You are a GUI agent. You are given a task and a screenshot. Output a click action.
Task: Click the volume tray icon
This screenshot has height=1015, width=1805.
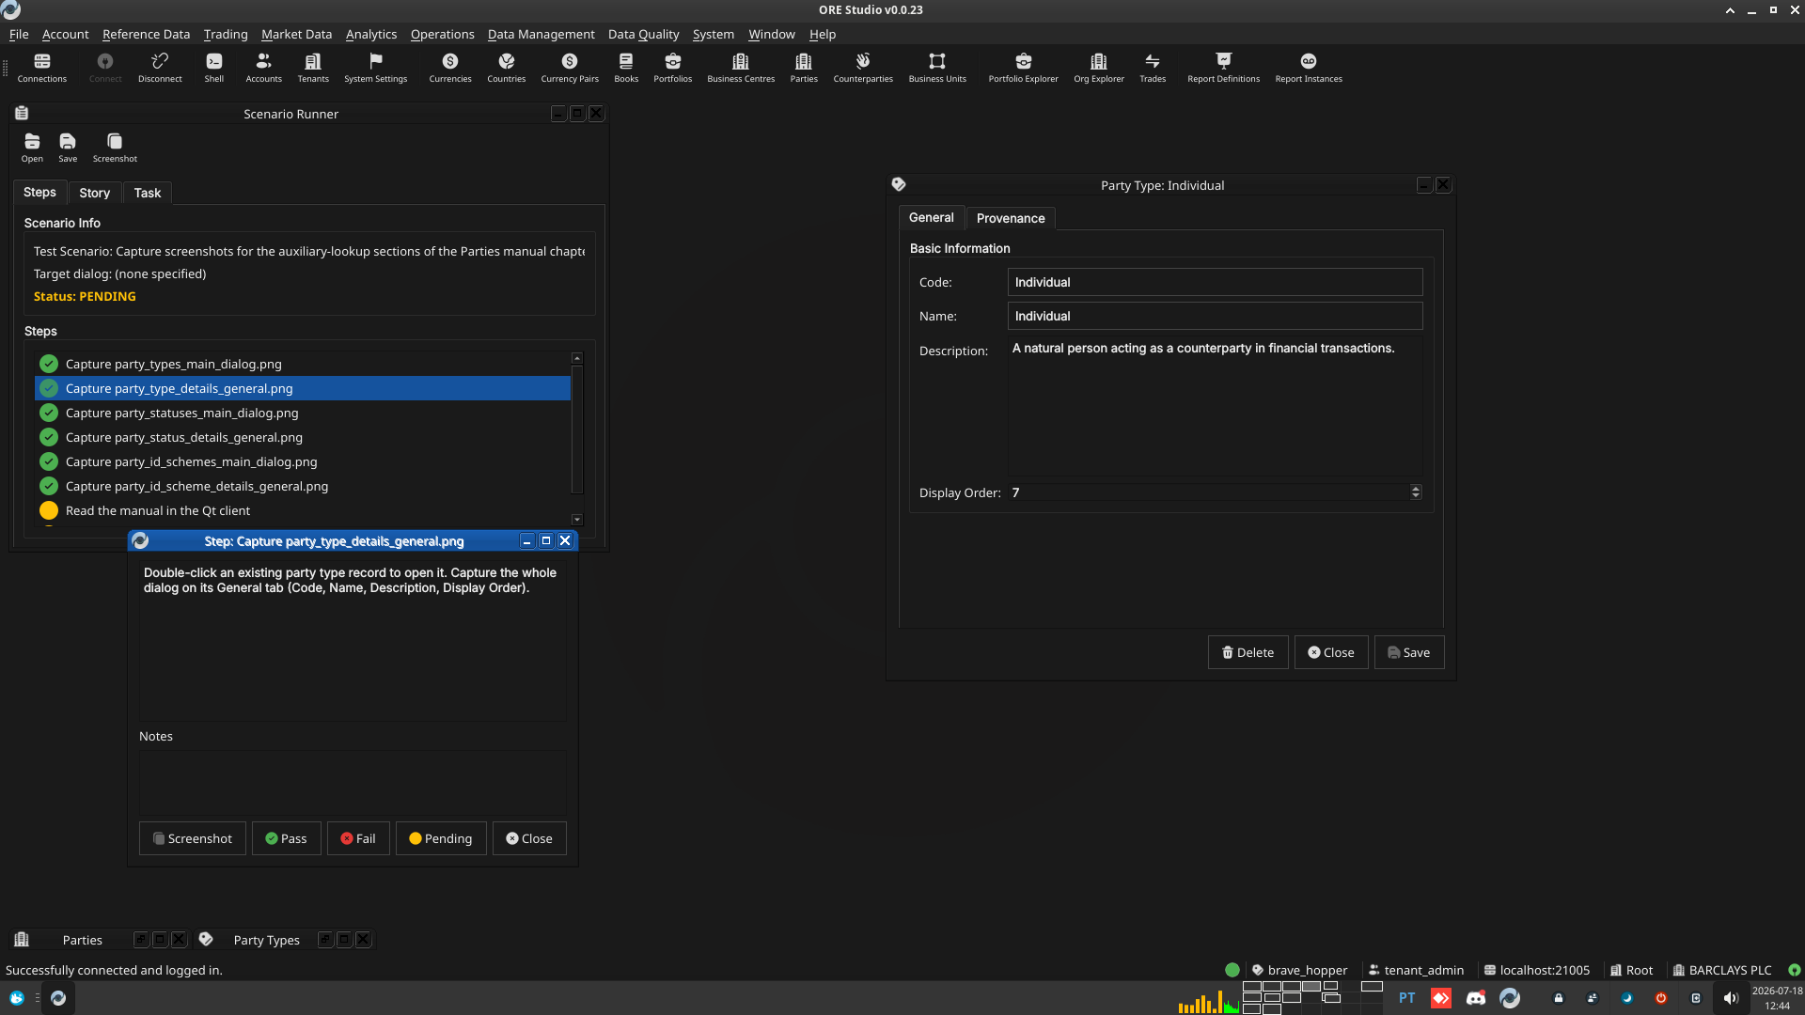[x=1731, y=998]
